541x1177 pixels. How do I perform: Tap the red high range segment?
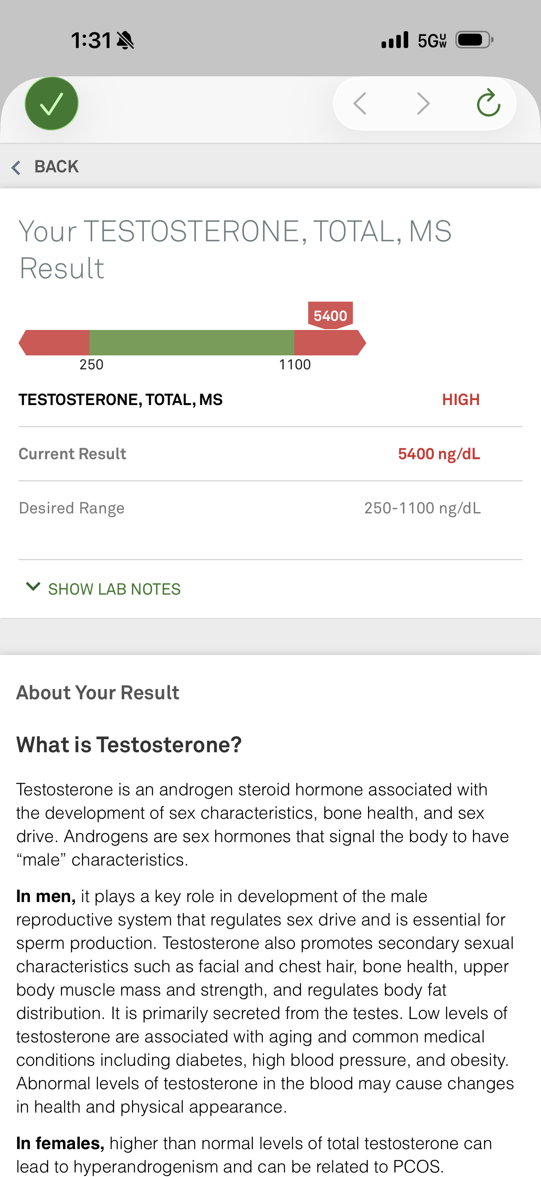pos(330,343)
